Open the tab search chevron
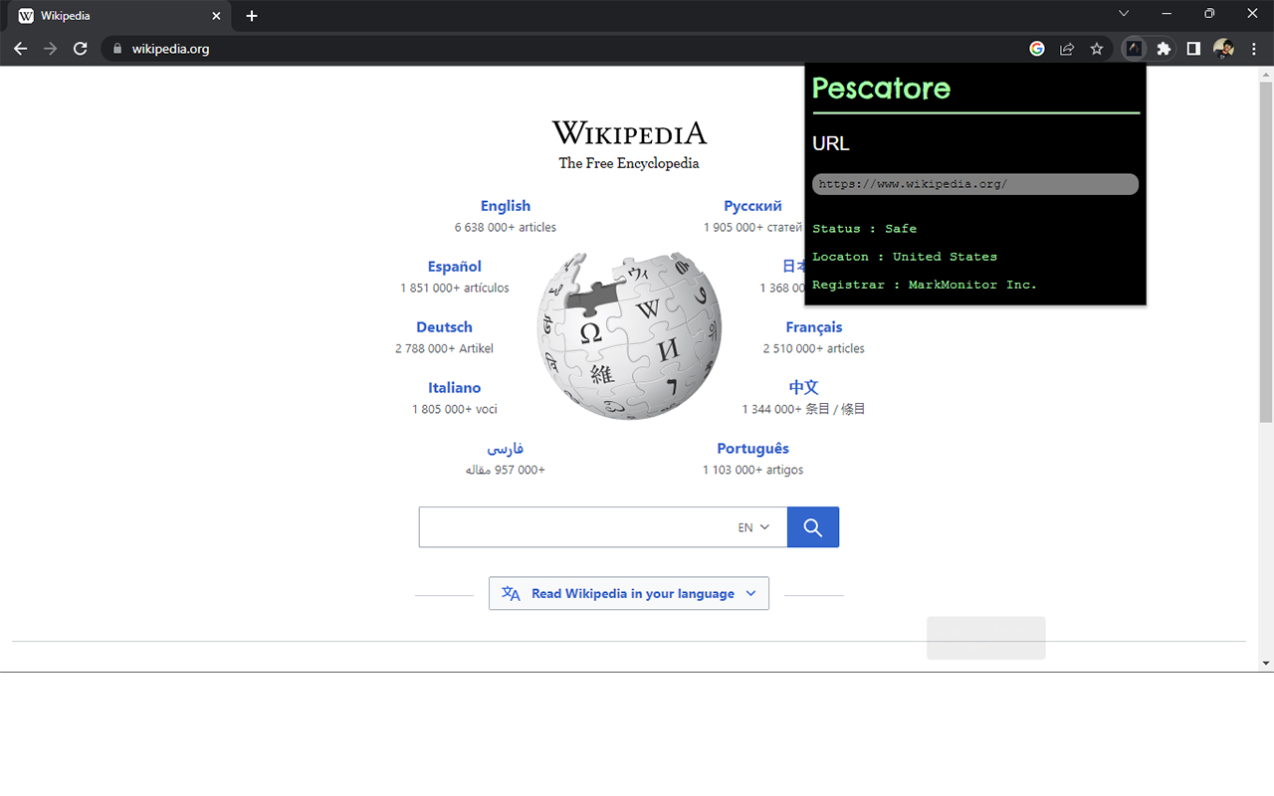The height and width of the screenshot is (796, 1274). coord(1124,14)
